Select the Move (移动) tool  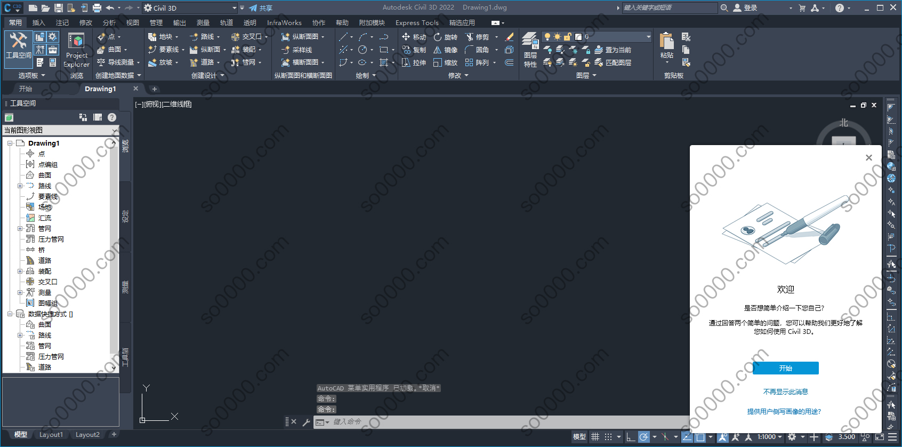pos(414,37)
